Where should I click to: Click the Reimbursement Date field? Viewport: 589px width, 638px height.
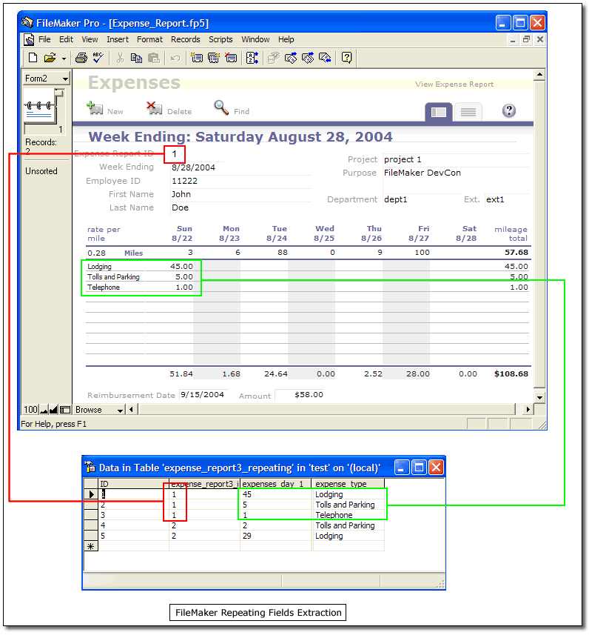[203, 395]
